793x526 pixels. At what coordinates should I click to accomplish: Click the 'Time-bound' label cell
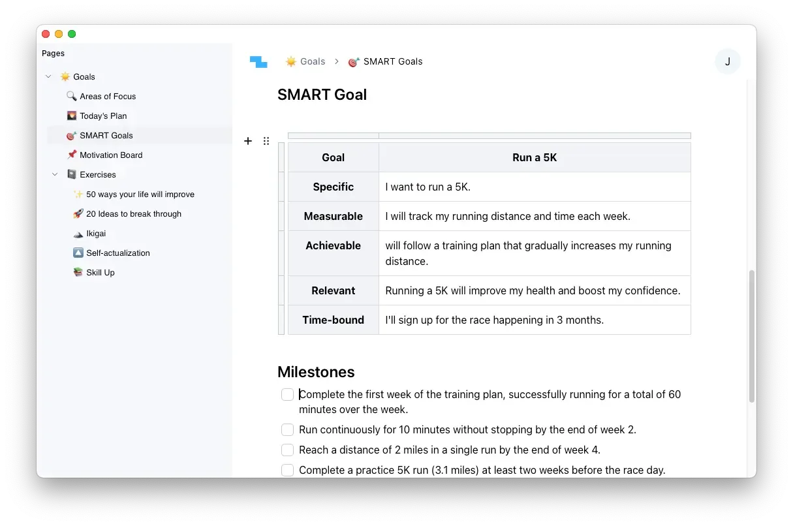334,320
